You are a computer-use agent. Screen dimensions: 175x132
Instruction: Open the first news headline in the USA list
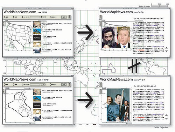pyautogui.click(x=57, y=23)
